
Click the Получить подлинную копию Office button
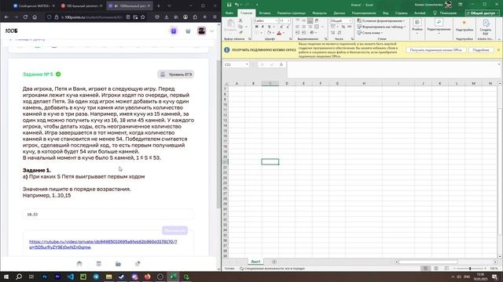(435, 50)
